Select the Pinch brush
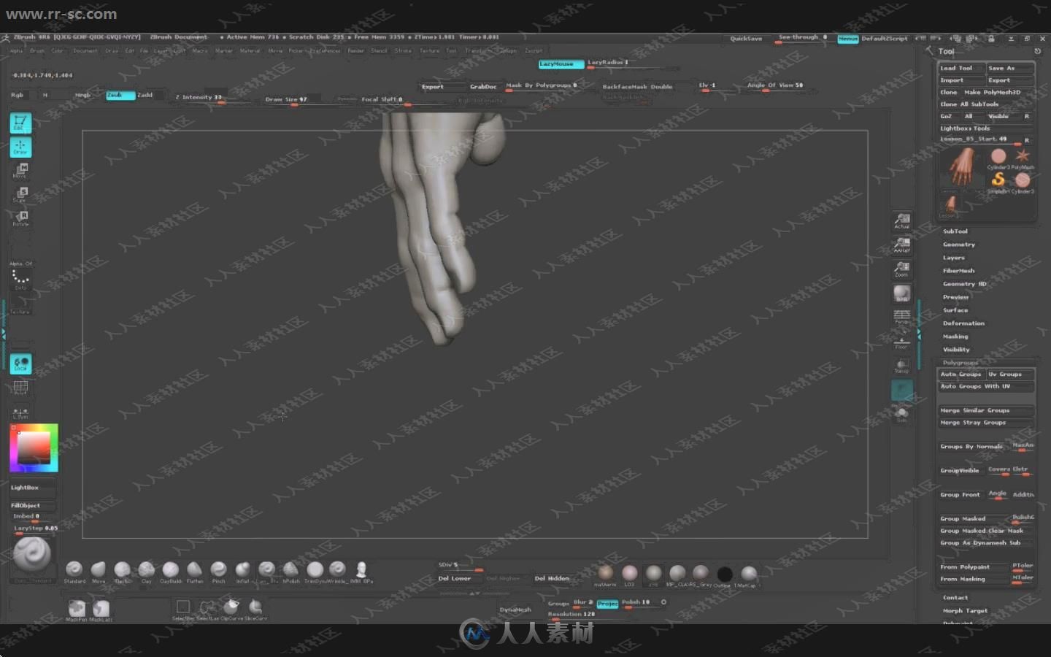The height and width of the screenshot is (657, 1051). [x=218, y=570]
